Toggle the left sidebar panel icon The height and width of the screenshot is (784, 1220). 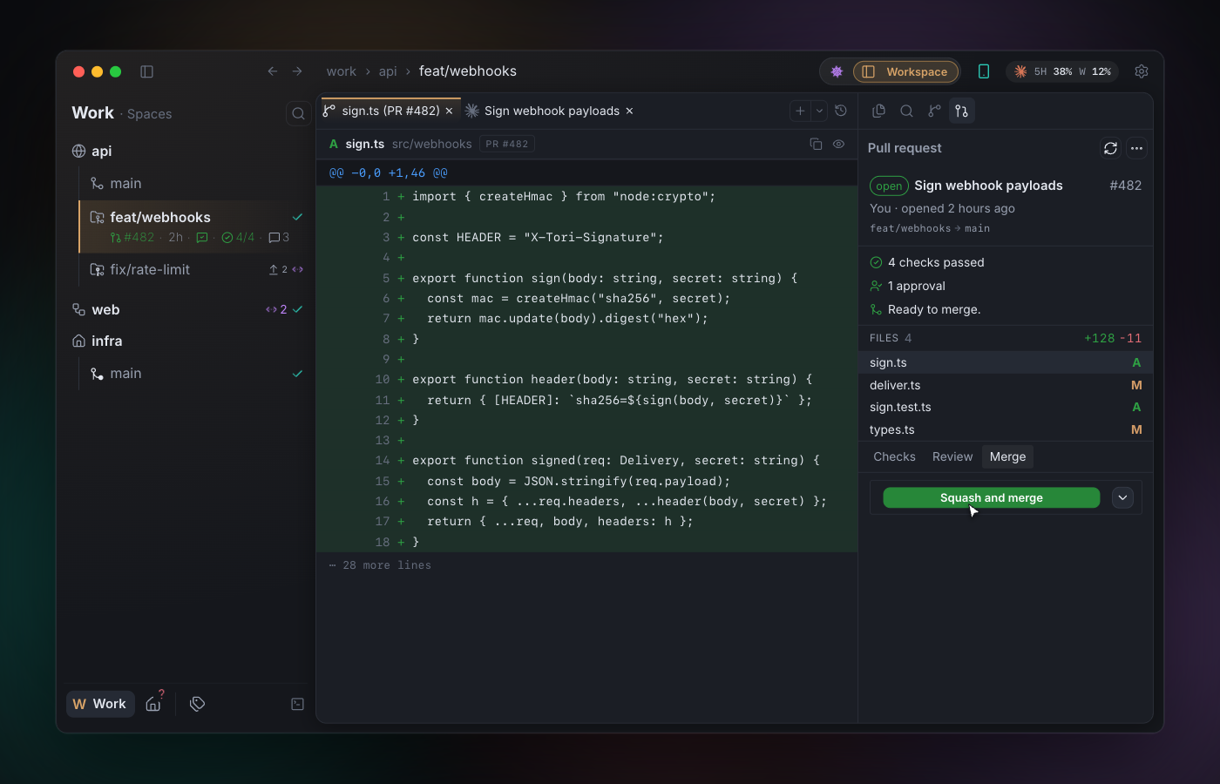click(146, 71)
